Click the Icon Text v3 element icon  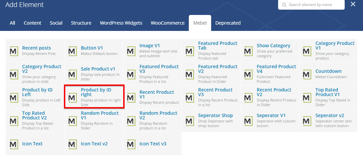[131, 144]
